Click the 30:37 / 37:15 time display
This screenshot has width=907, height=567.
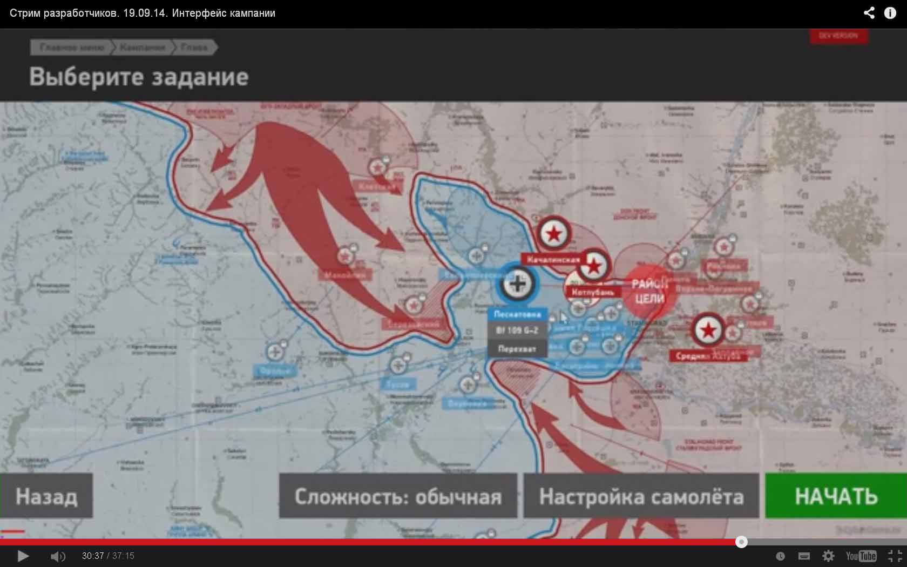pos(108,556)
